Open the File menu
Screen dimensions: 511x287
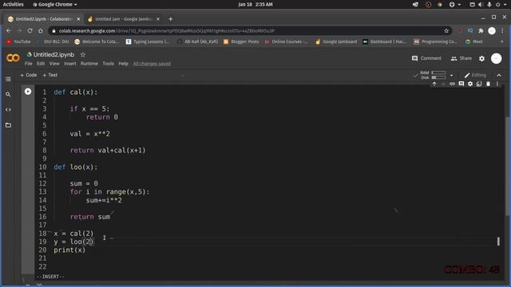29,64
